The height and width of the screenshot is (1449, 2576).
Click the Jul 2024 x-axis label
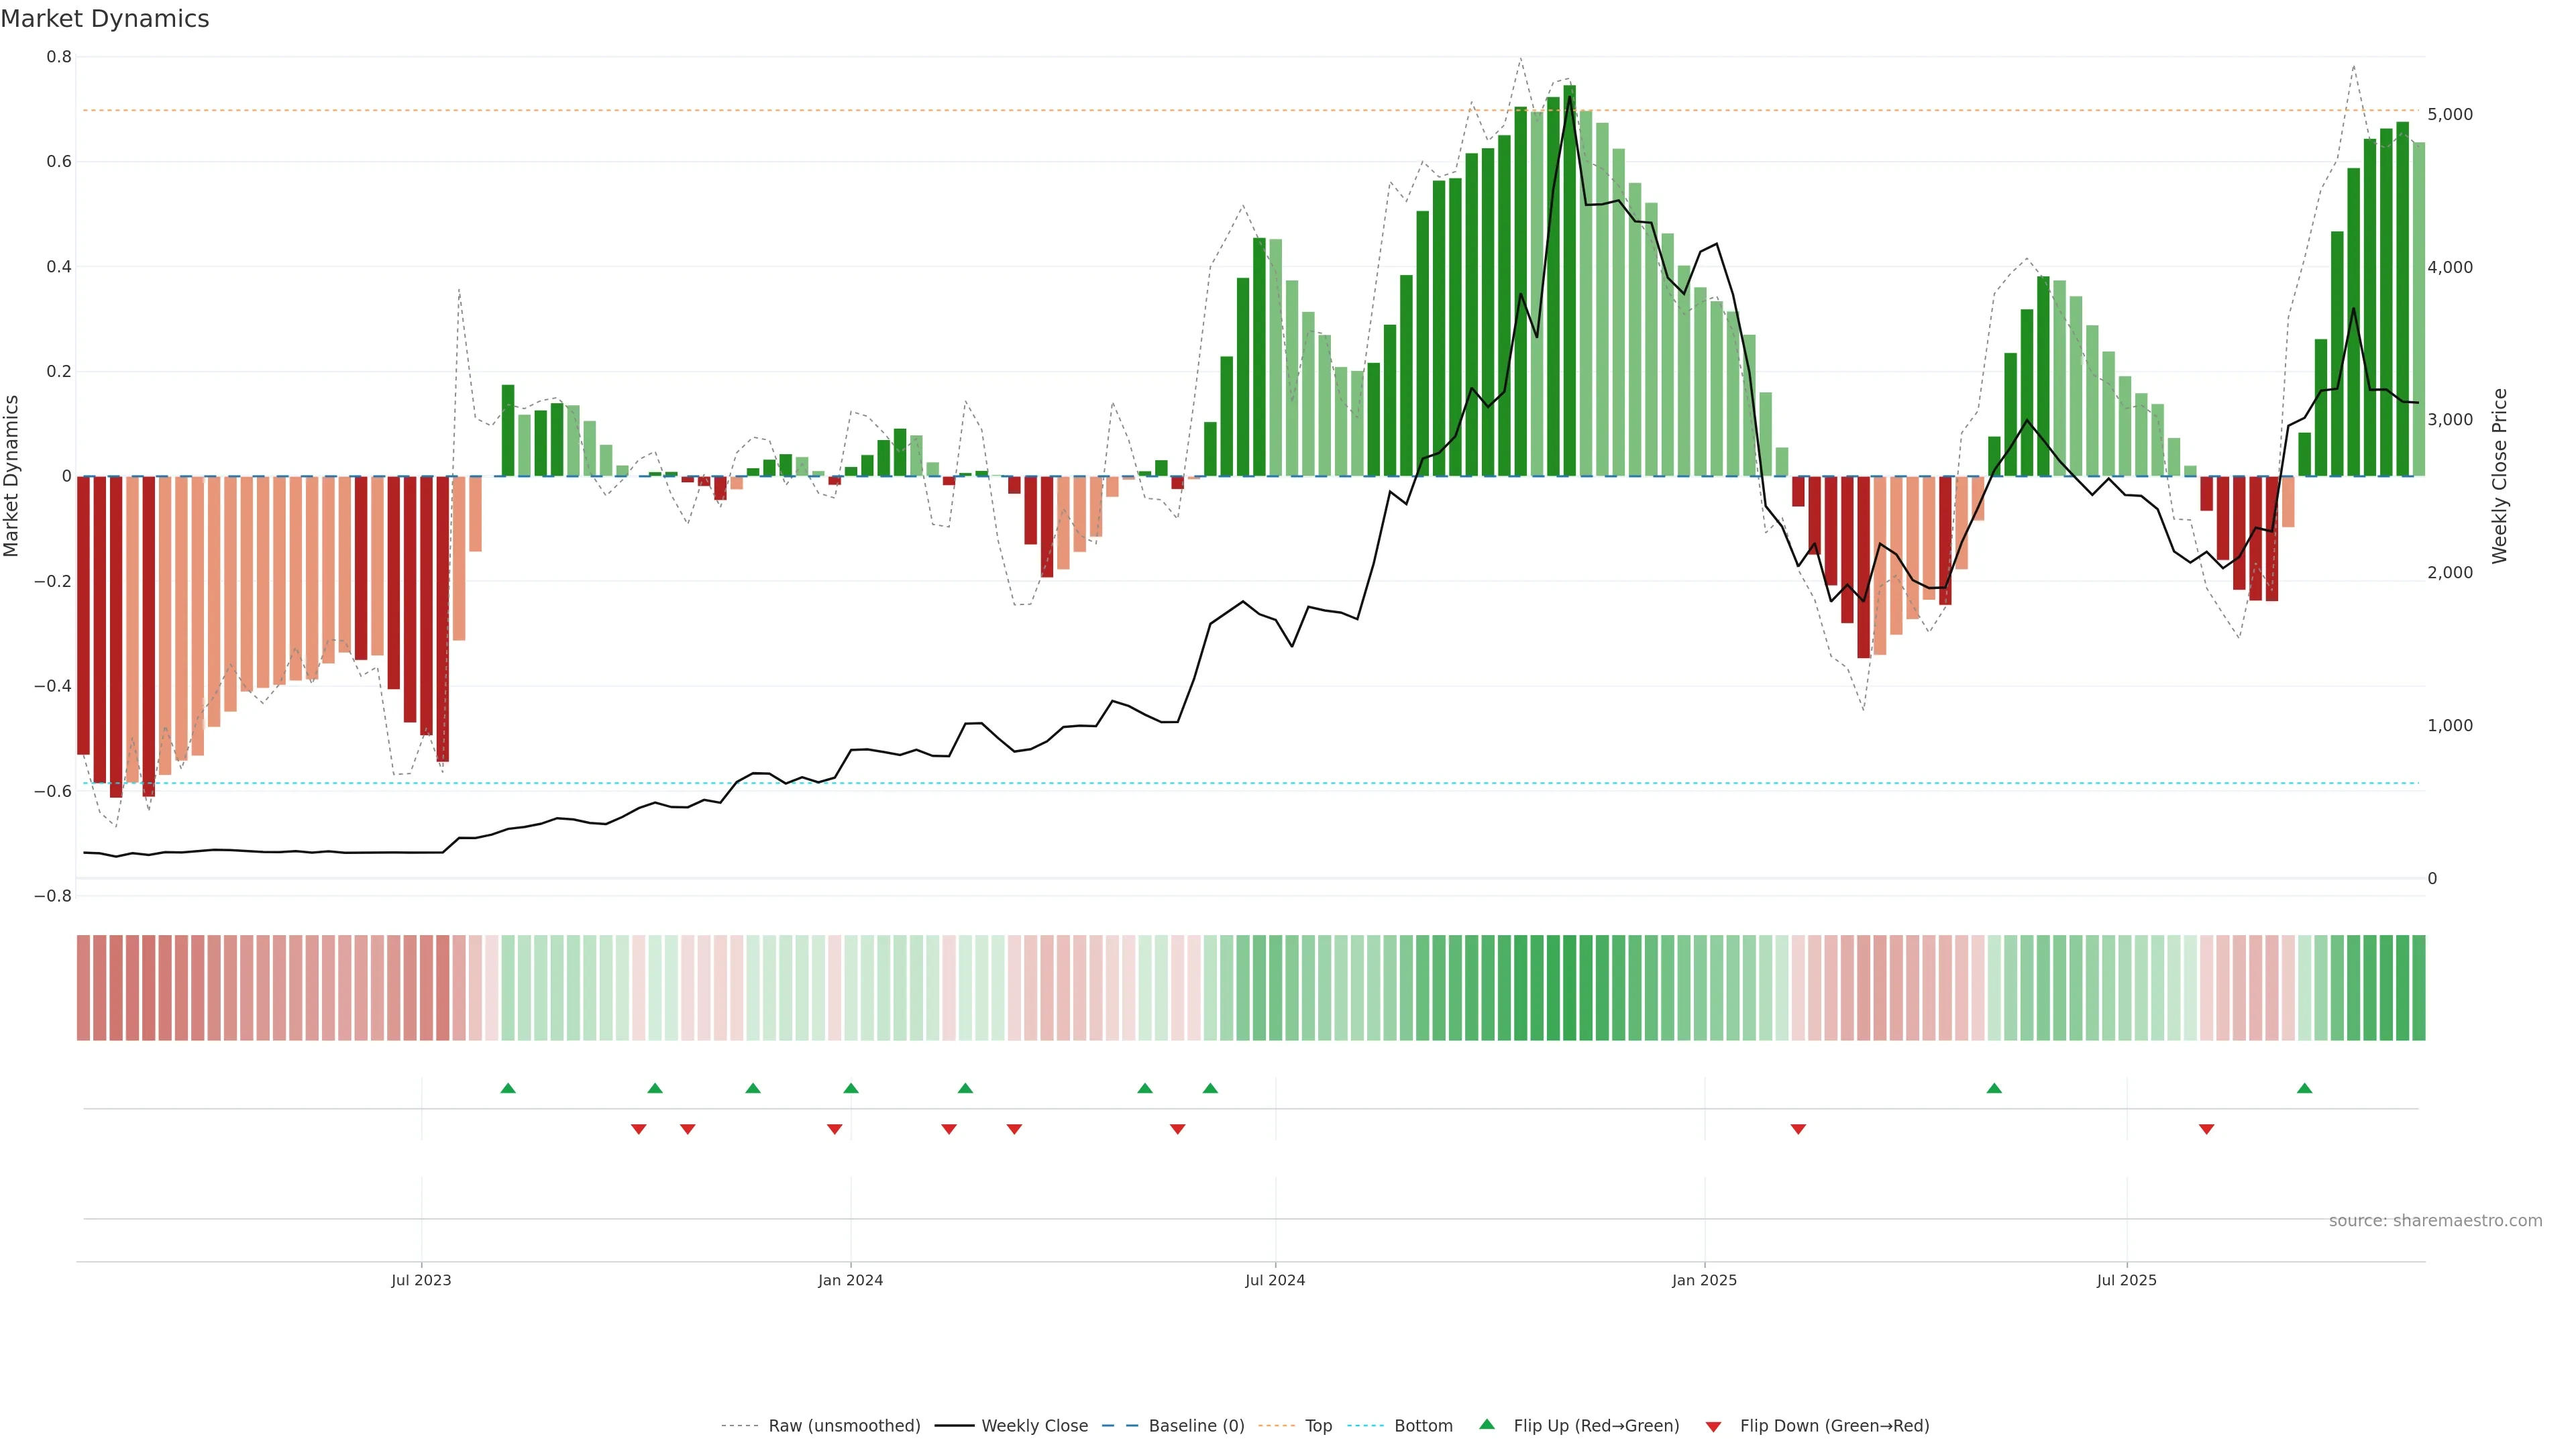pos(1275,1280)
